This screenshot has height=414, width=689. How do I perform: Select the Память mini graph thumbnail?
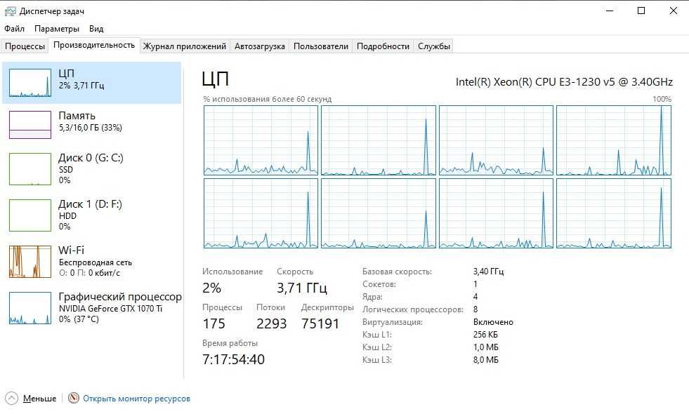(x=30, y=125)
